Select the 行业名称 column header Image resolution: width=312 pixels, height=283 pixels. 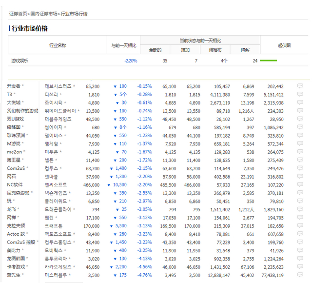click(x=58, y=45)
